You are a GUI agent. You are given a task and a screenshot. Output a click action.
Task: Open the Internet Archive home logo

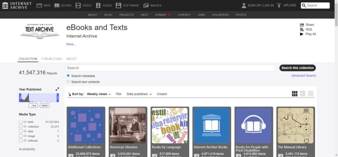coord(17,5)
